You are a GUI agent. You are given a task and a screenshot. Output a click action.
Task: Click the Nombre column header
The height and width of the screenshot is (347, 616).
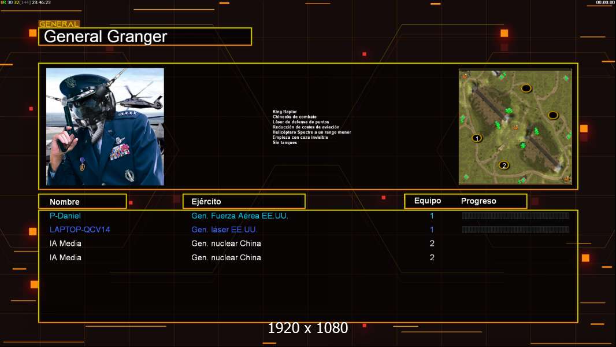click(x=83, y=202)
